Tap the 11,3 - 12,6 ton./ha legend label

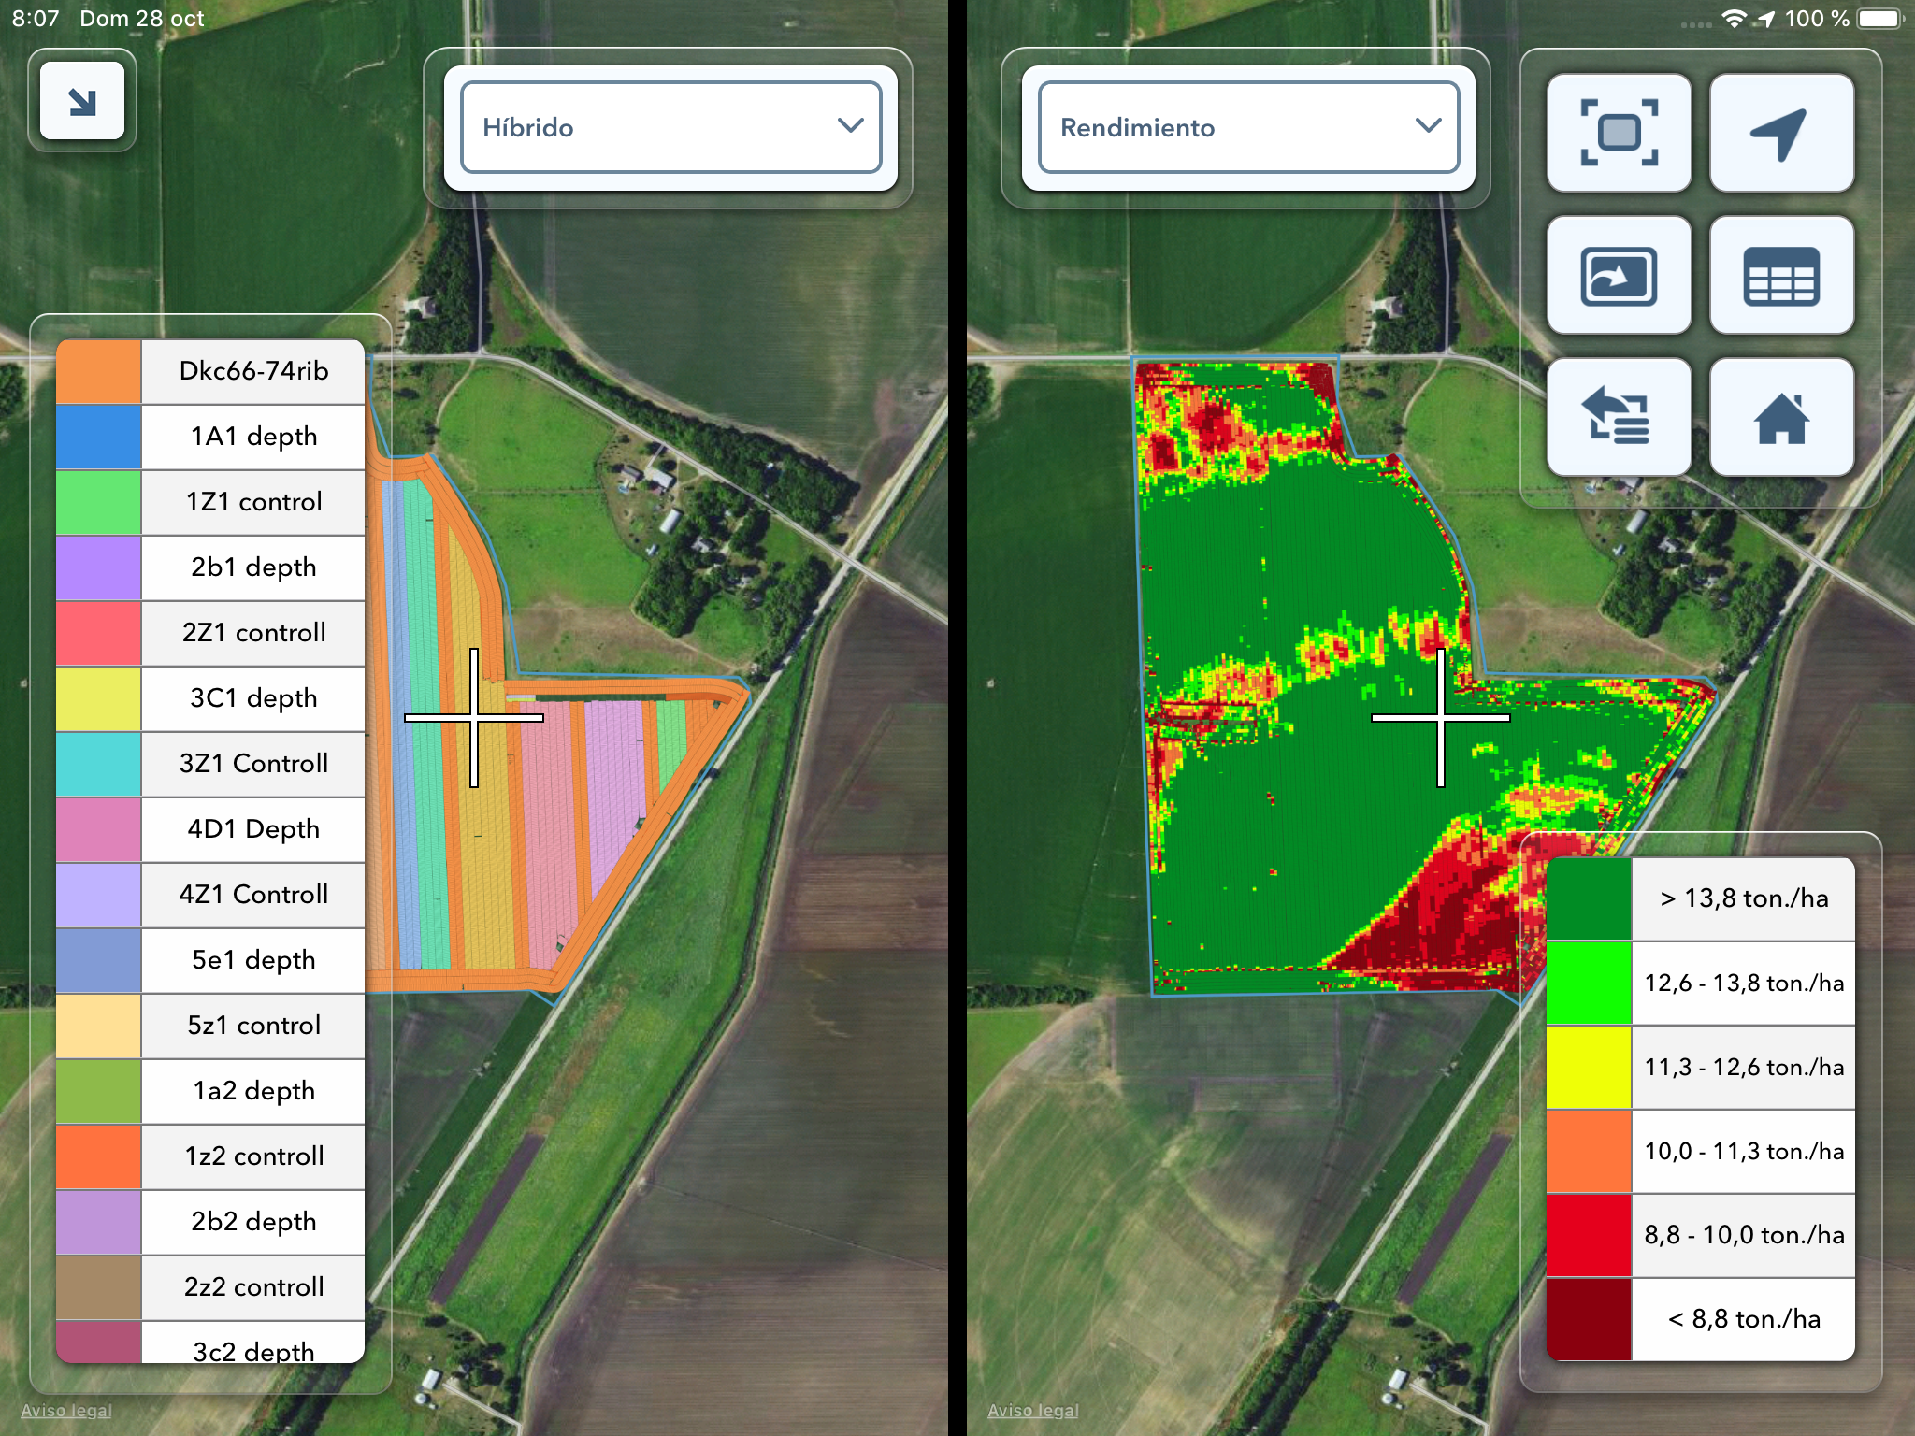tap(1744, 1068)
